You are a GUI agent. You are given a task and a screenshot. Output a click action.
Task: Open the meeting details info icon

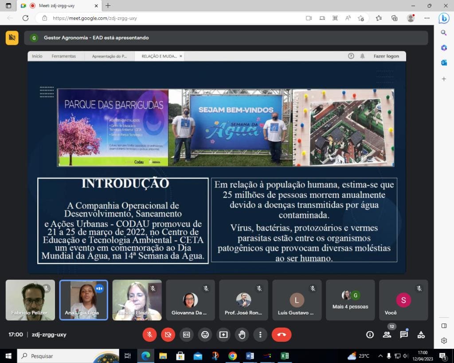tap(370, 335)
